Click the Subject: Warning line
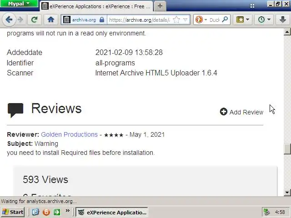The height and width of the screenshot is (218, 291). pos(33,144)
